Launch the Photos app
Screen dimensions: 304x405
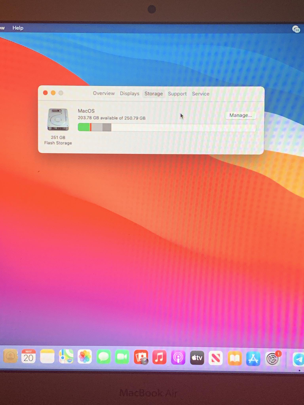tap(85, 357)
